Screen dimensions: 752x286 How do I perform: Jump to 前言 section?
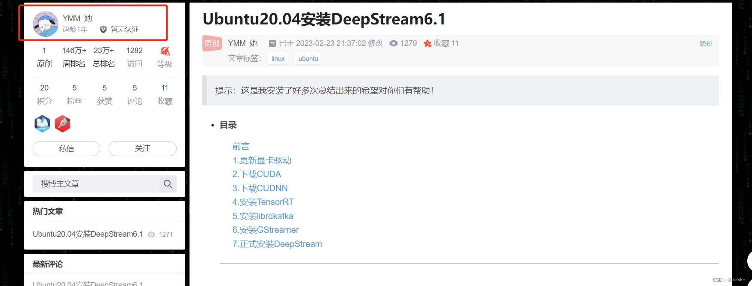(x=241, y=147)
